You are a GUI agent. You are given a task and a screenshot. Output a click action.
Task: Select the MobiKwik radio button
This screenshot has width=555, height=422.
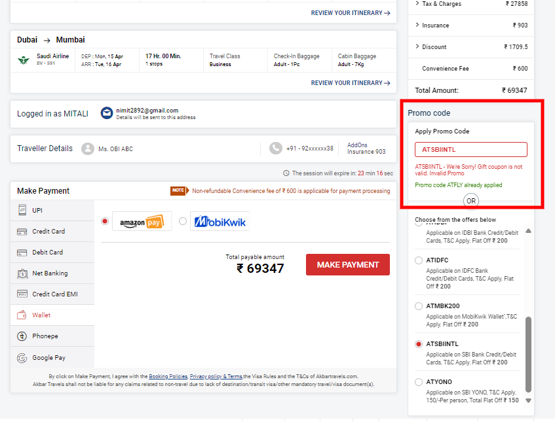click(183, 221)
